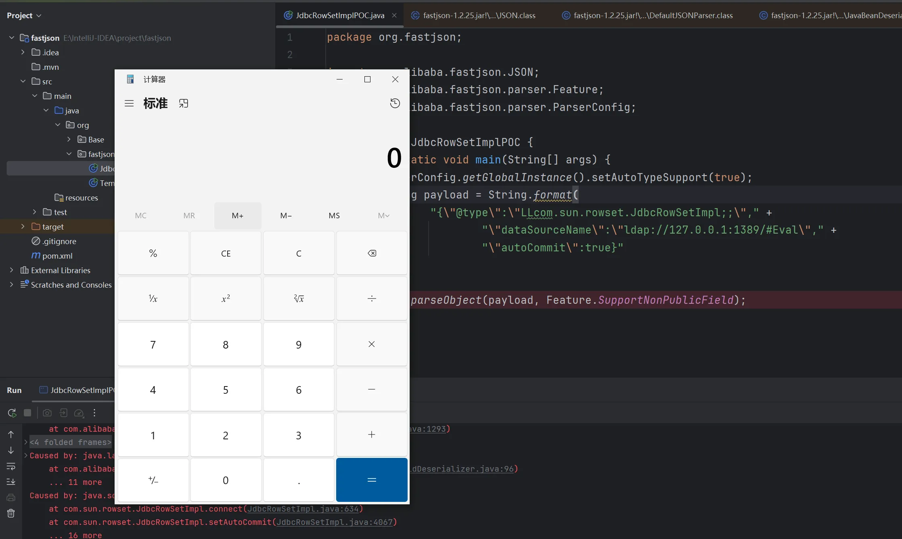
Task: Open the calculator hamburger navigation menu
Action: [x=129, y=103]
